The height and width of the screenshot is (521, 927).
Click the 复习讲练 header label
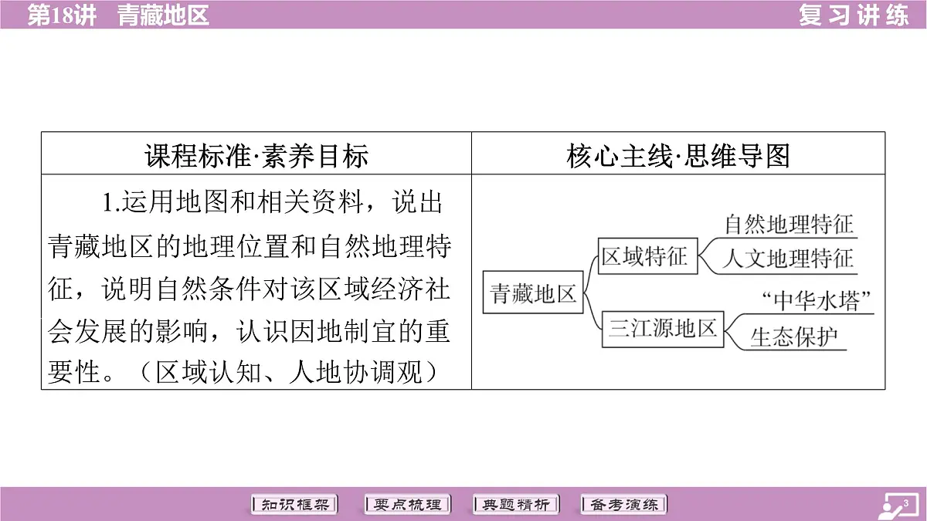click(x=854, y=15)
